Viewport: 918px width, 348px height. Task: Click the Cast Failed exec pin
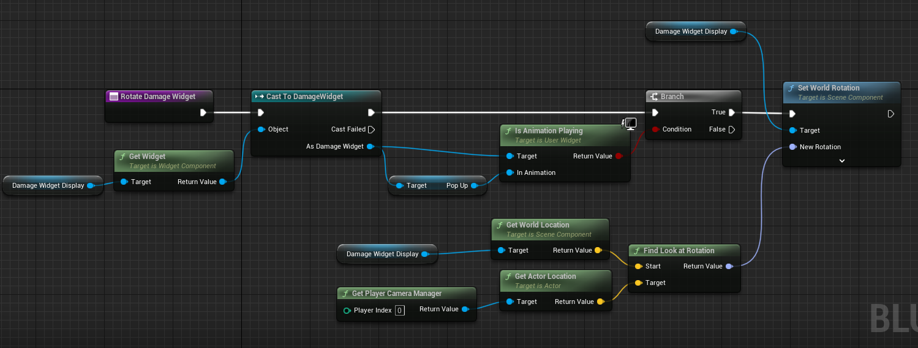(x=371, y=129)
